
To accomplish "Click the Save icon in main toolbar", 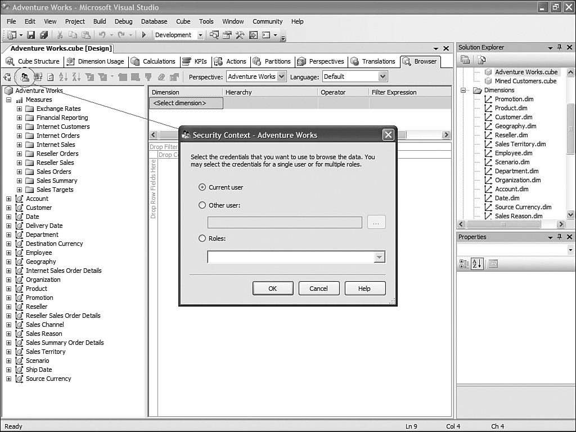I will pyautogui.click(x=31, y=35).
